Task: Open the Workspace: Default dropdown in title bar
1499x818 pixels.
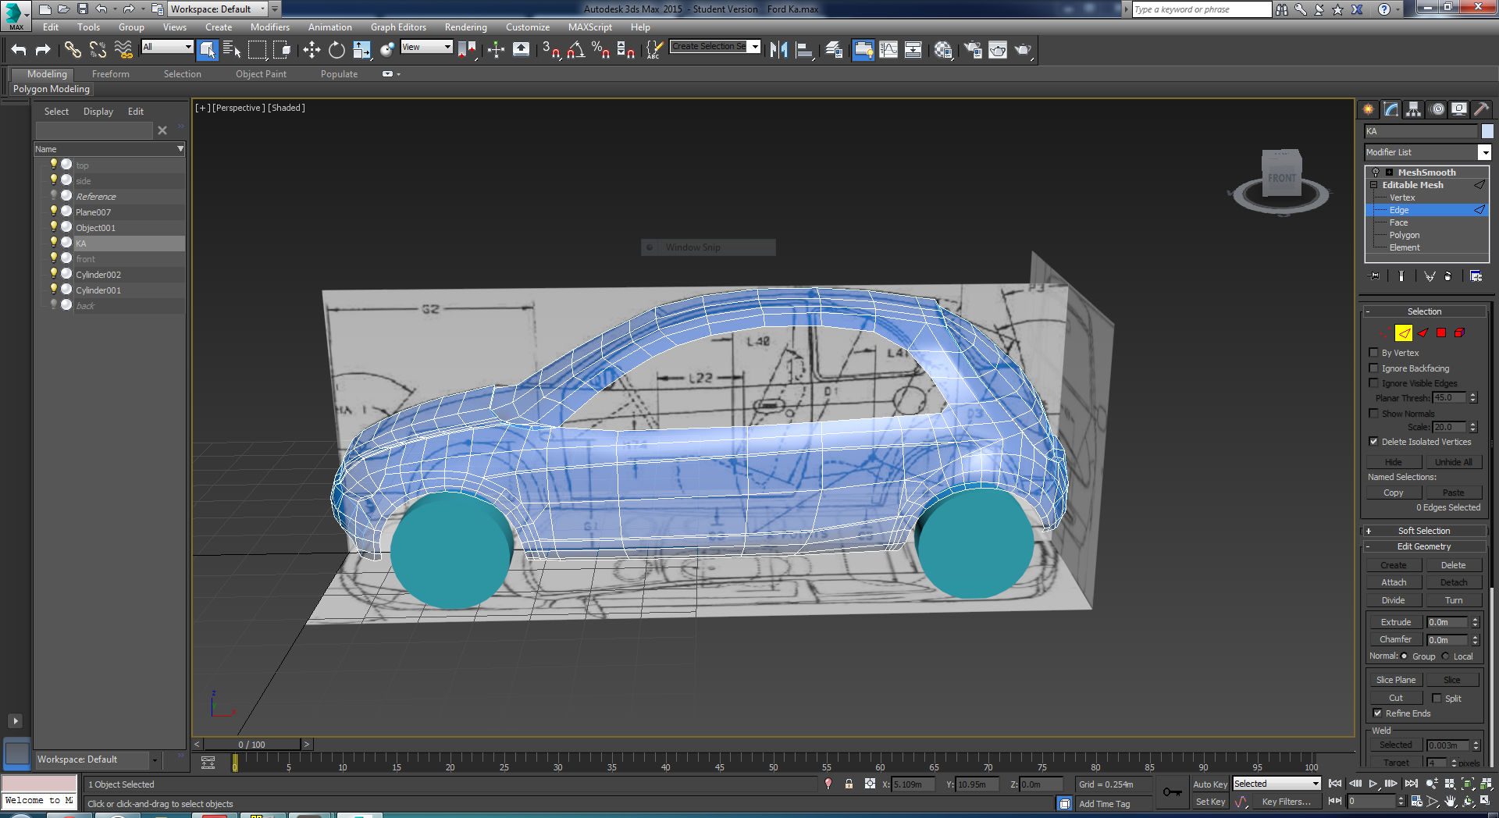Action: click(263, 9)
